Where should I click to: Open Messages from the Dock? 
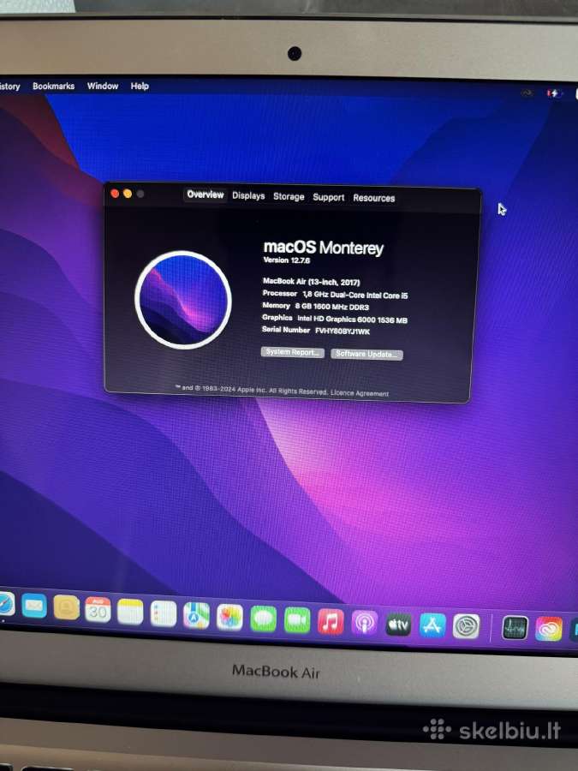(x=264, y=619)
